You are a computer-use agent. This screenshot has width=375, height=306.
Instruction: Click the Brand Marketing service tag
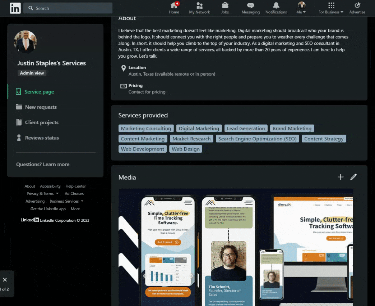292,129
